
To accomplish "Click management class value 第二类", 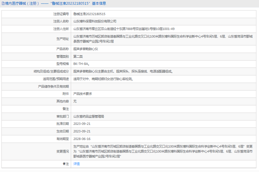I will tap(78, 57).
